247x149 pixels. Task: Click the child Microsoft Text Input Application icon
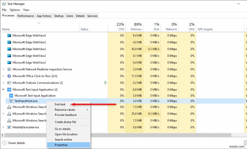pos(11,96)
